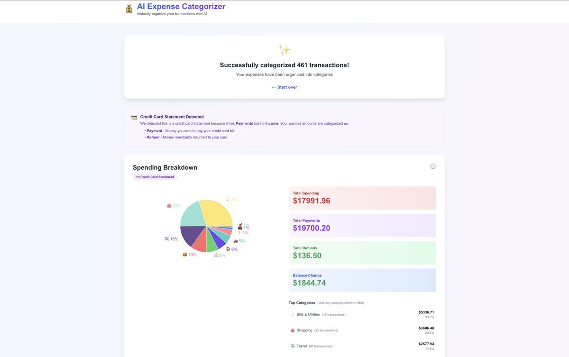This screenshot has height=357, width=569.
Task: Click the airplane icon beside Travel row
Action: point(293,346)
